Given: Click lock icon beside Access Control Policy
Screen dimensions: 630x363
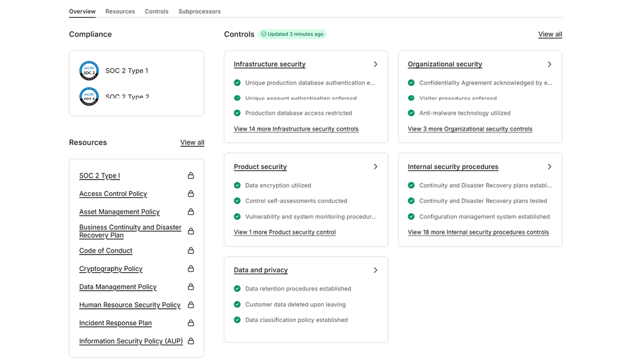Looking at the screenshot, I should 191,193.
